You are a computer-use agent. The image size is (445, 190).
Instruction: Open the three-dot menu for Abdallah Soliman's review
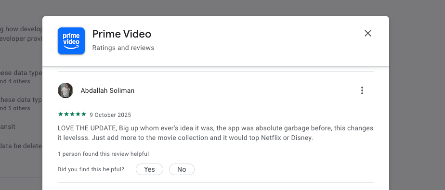click(362, 90)
